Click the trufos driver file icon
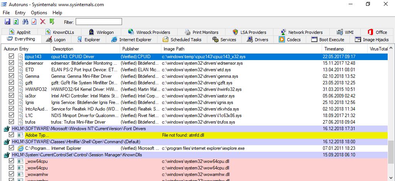 (x=20, y=122)
